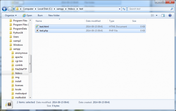This screenshot has width=176, height=111.
Task: Select htdocs folder in tree
Action: (19, 73)
